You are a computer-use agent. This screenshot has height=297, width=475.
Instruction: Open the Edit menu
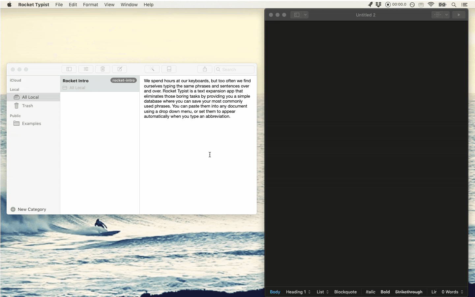73,5
